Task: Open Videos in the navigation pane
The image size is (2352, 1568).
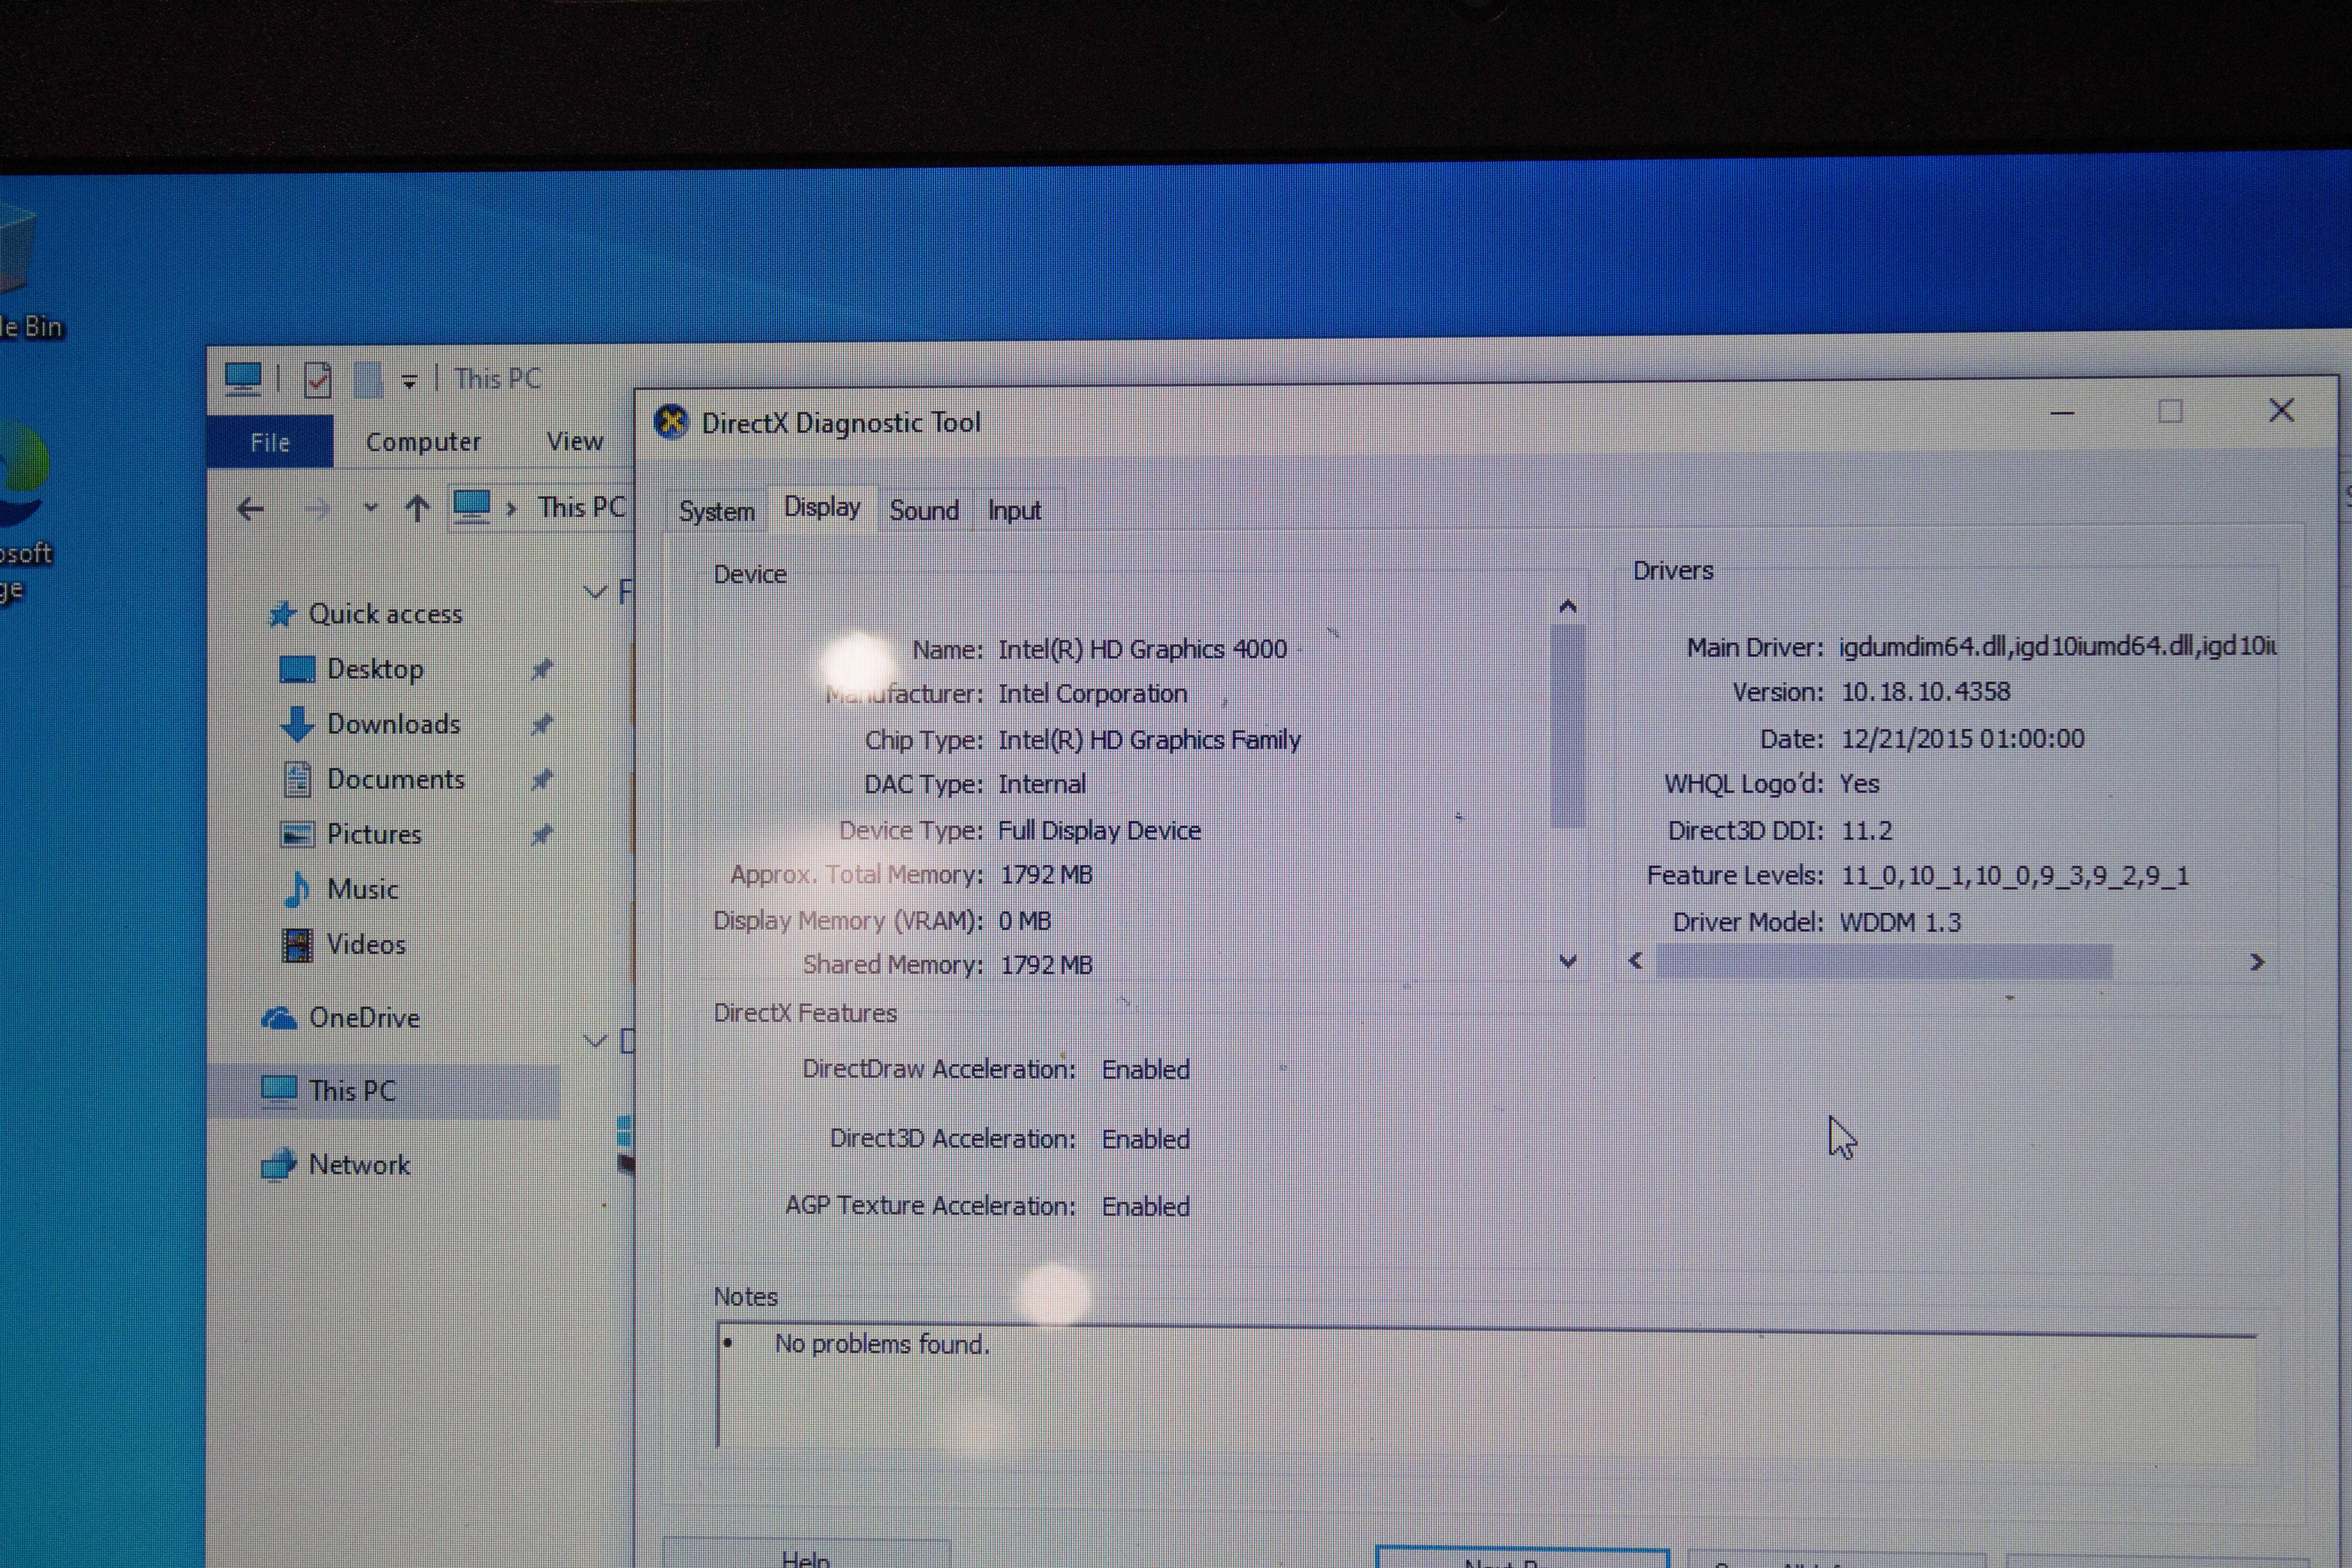Action: pos(366,944)
